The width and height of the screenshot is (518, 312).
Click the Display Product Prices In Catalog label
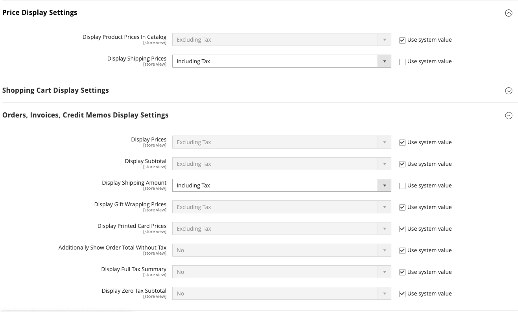[124, 37]
